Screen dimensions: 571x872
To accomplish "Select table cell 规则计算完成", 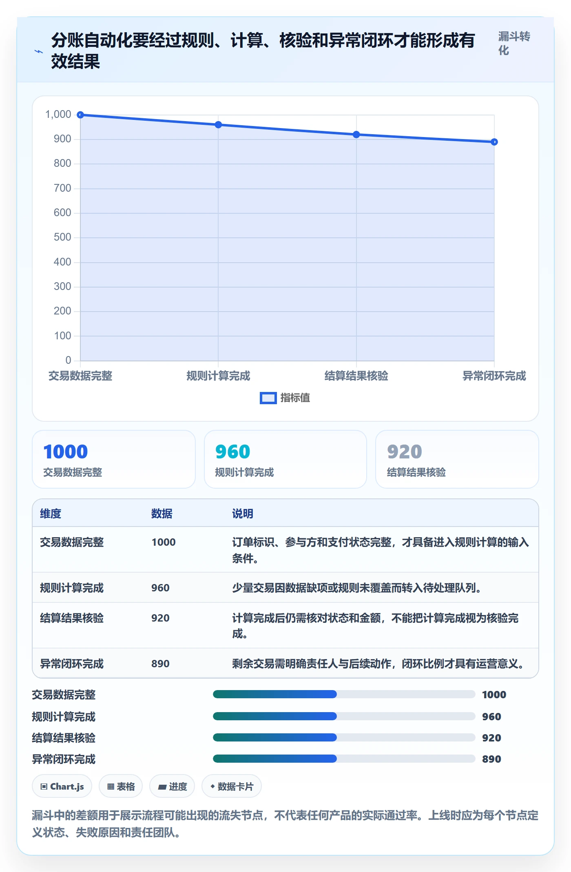I will point(72,588).
